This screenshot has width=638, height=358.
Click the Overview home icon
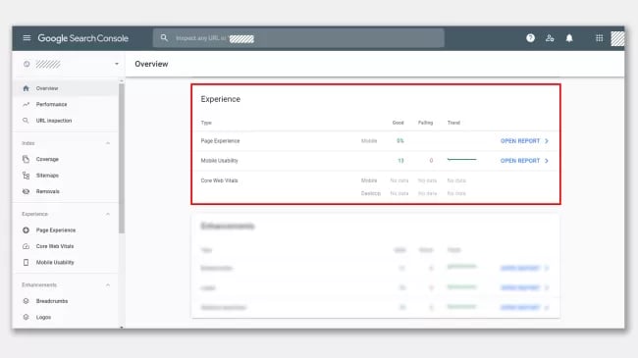coord(27,88)
